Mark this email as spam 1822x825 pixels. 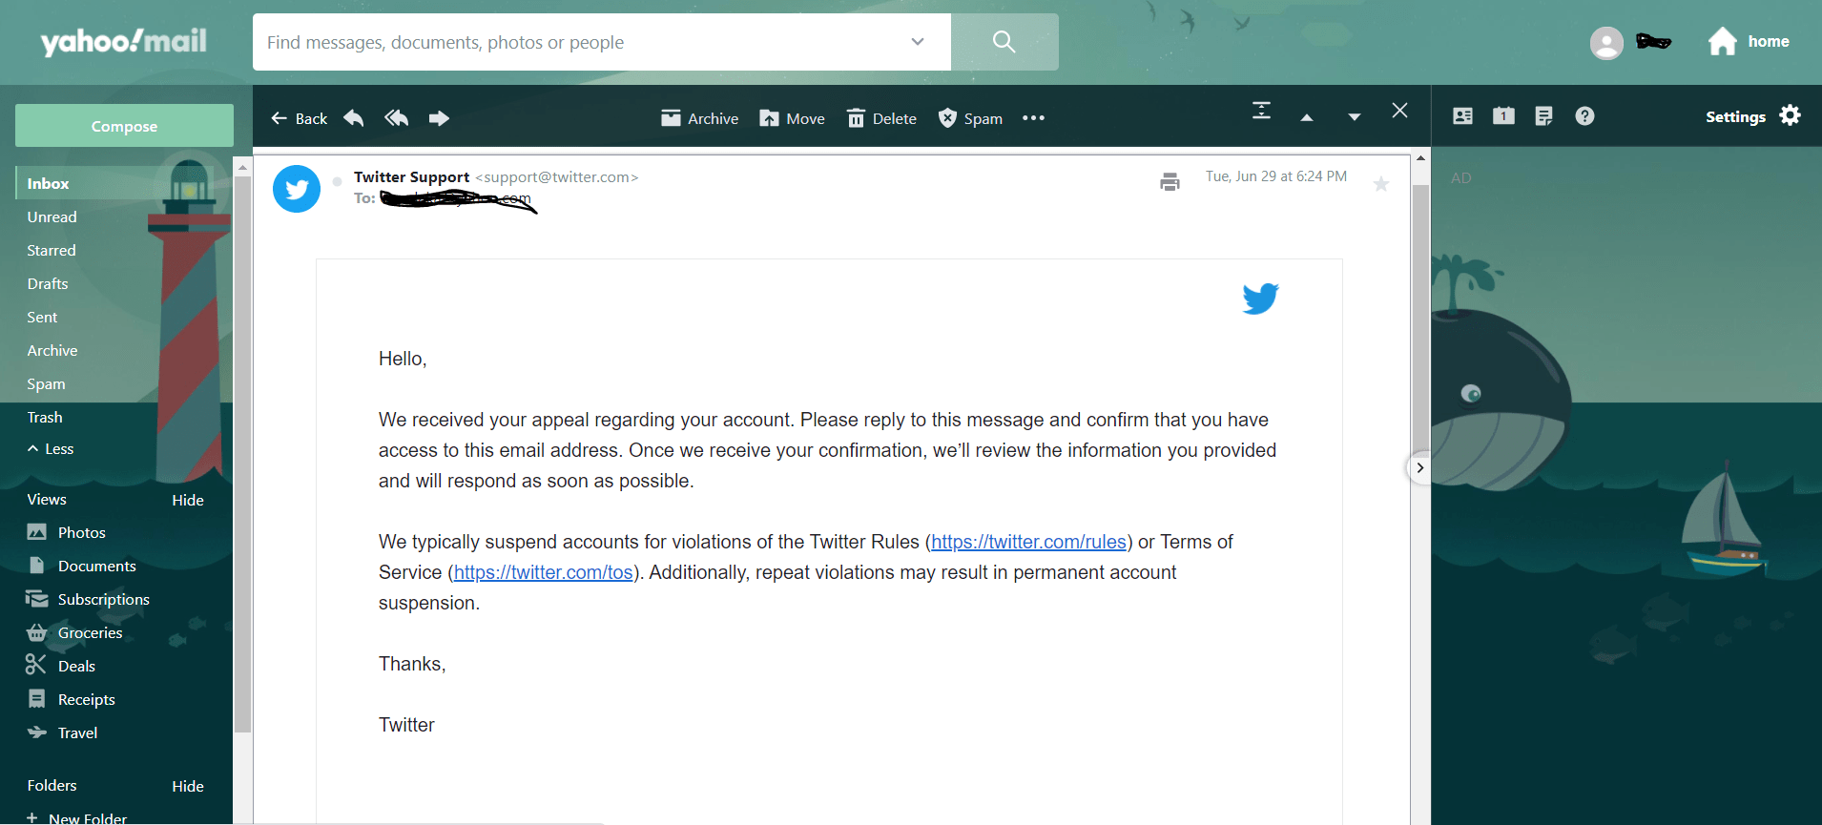(970, 118)
